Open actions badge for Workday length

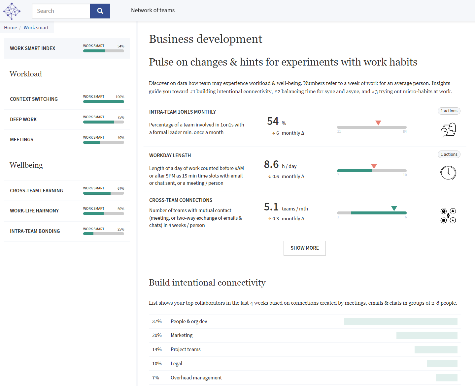(x=449, y=154)
